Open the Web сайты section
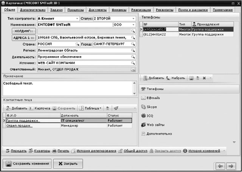242x172 pixels. tap(153, 125)
